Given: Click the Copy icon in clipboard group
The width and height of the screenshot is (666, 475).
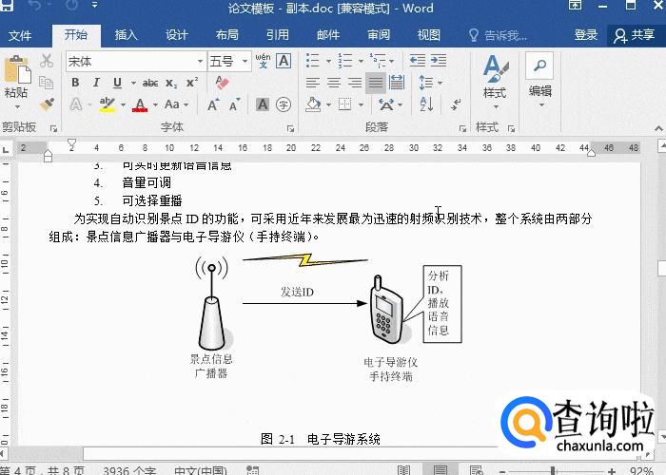Looking at the screenshot, I should point(46,83).
